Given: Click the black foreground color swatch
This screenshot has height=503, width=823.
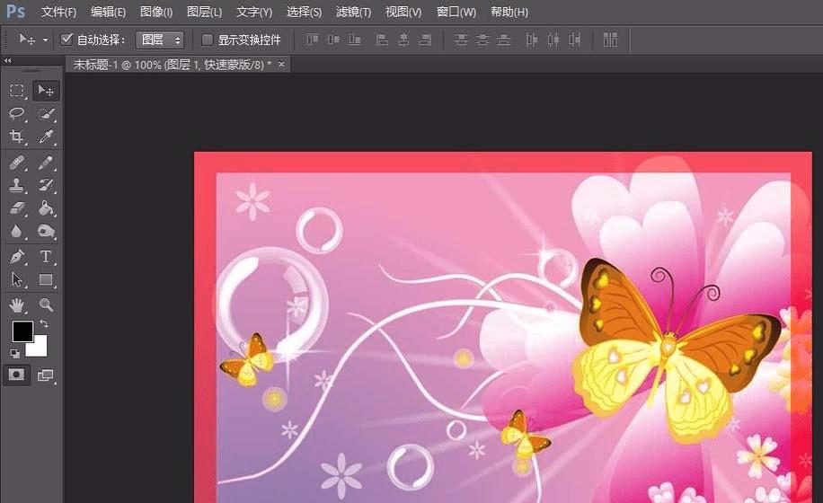Looking at the screenshot, I should [x=22, y=331].
